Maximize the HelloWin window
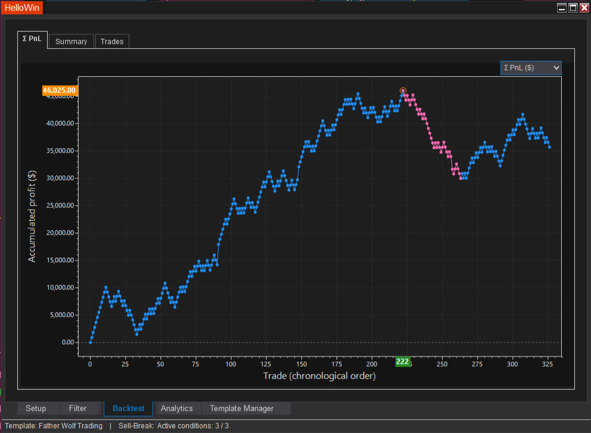The width and height of the screenshot is (591, 433). tap(573, 8)
